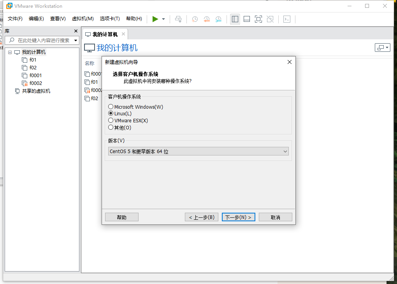Viewport: 397px width, 284px height.
Task: Close the 我的计算机 tab
Action: (123, 34)
